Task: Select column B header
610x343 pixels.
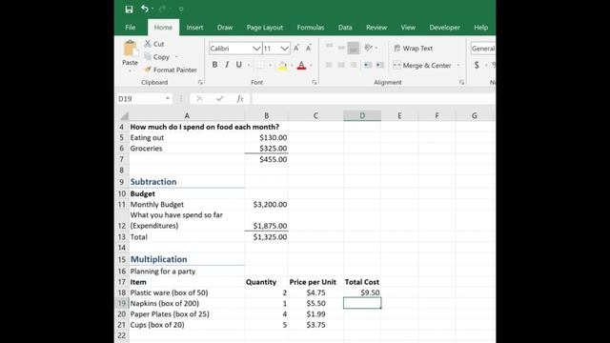Action: (267, 115)
